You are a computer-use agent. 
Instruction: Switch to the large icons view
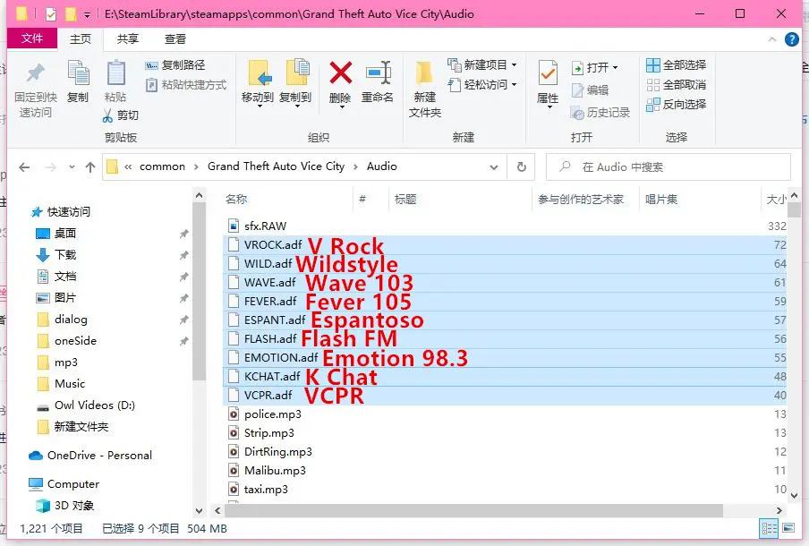click(x=788, y=528)
